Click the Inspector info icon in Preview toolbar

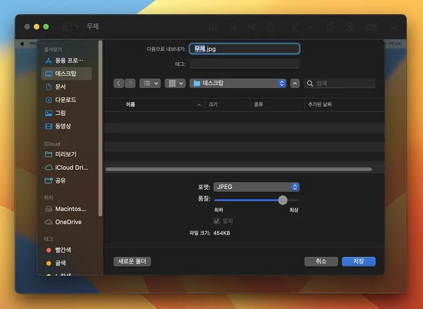click(213, 26)
